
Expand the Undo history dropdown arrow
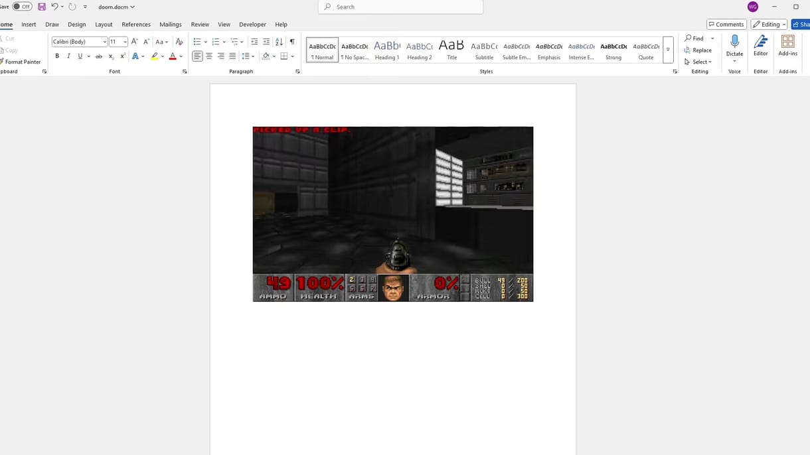coord(62,7)
